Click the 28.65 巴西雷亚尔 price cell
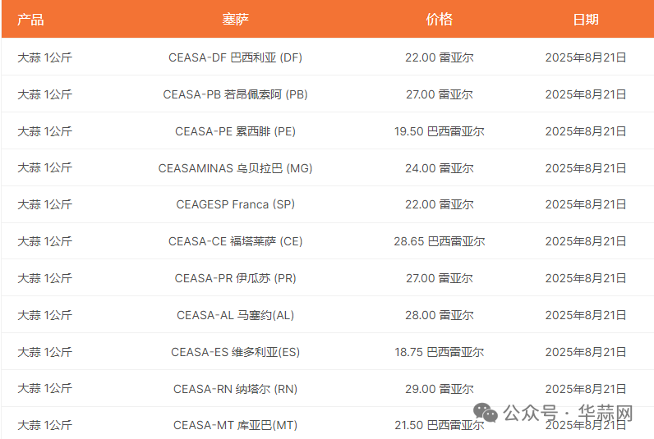 [439, 241]
